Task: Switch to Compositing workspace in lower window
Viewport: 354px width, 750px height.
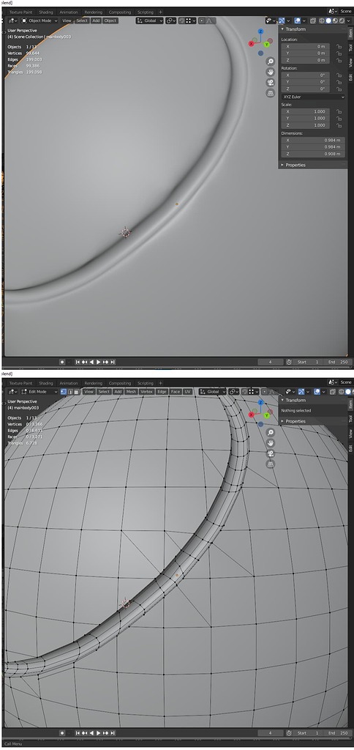Action: pyautogui.click(x=120, y=383)
